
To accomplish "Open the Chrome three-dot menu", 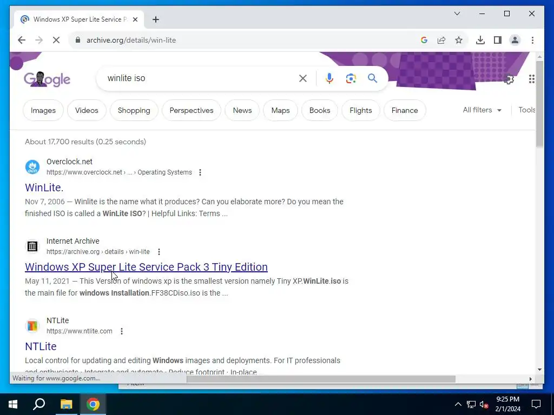I will 532,40.
